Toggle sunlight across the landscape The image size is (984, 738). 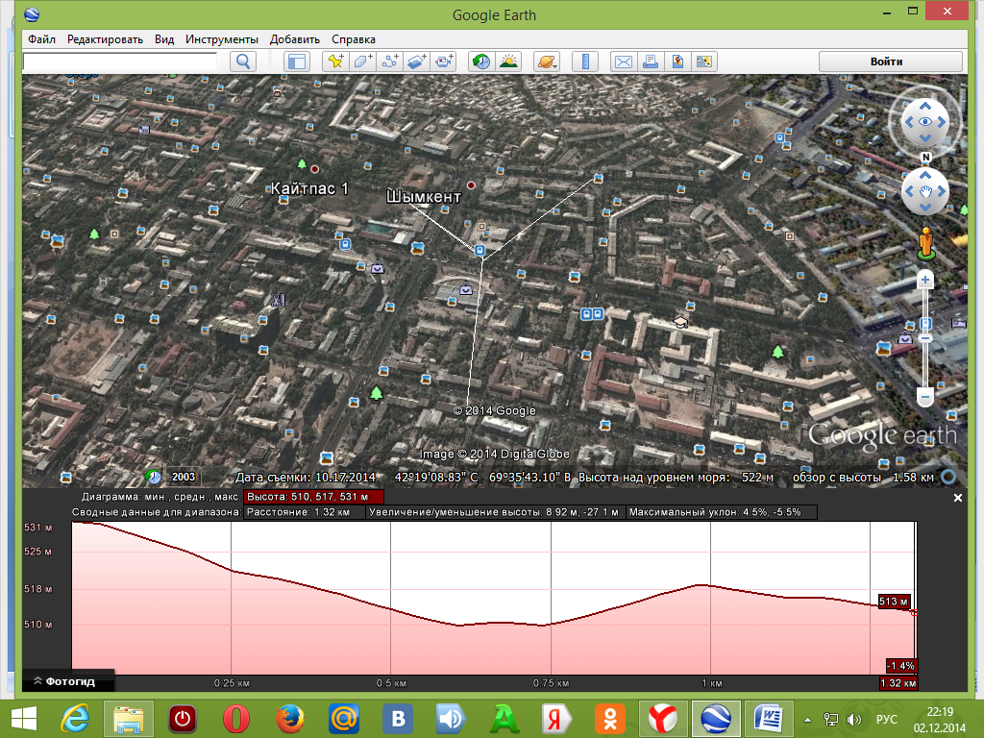(x=508, y=61)
